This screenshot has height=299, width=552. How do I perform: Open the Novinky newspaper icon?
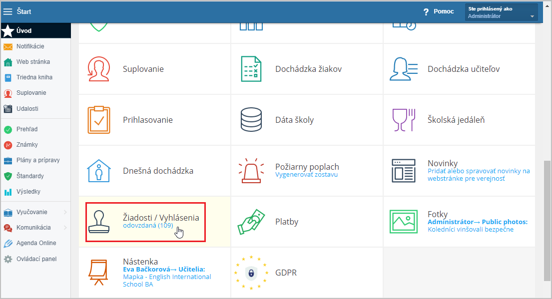[404, 171]
